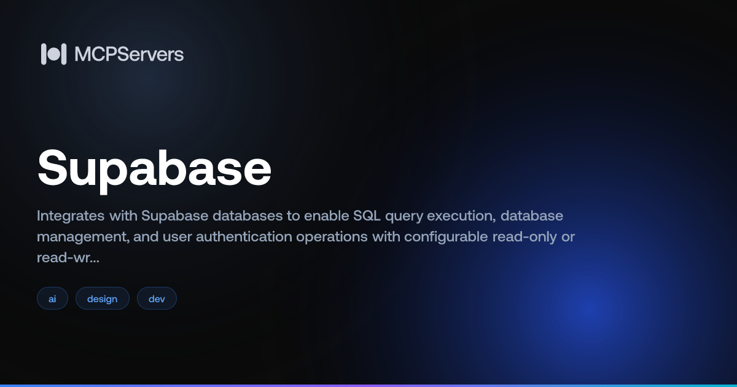The height and width of the screenshot is (387, 737).
Task: Choose the "dev" tag pill
Action: [x=157, y=299]
